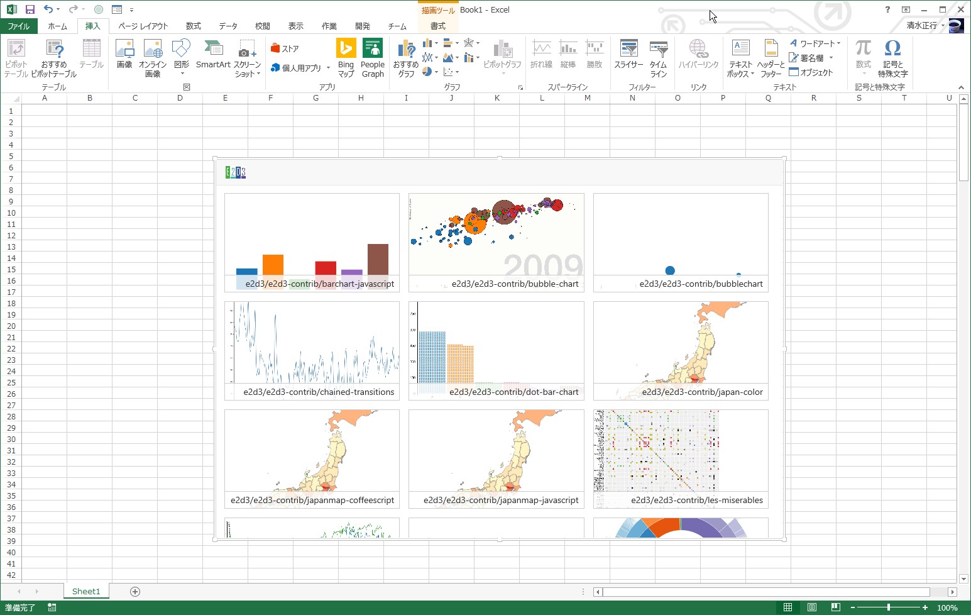
Task: Open SmartArt graphic dialog
Action: (213, 54)
